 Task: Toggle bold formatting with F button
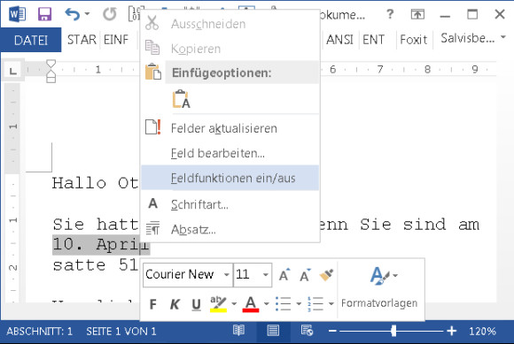pyautogui.click(x=152, y=304)
